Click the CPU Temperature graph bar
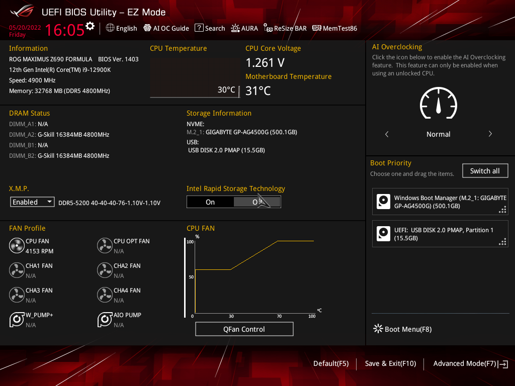The height and width of the screenshot is (386, 515). coord(195,78)
